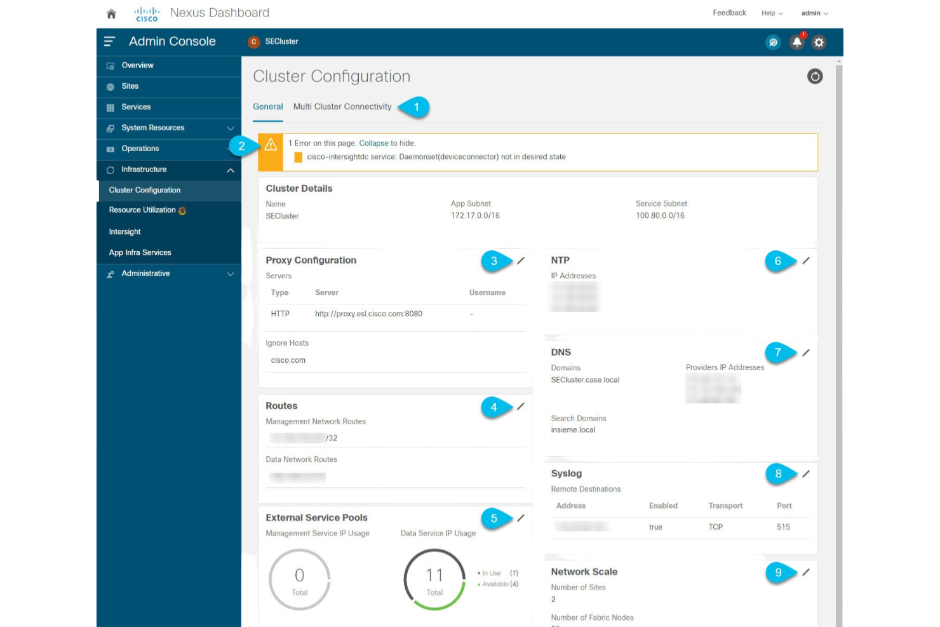The image size is (940, 627).
Task: Edit NTP settings pencil icon
Action: pos(805,261)
